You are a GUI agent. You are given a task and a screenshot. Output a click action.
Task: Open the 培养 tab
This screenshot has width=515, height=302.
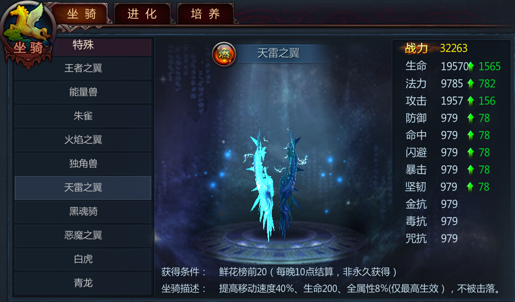(205, 14)
